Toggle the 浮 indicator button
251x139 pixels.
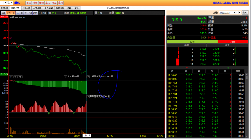[x=22, y=13]
